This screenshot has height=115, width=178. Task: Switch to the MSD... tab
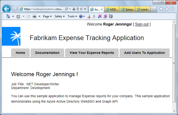[x=112, y=9]
